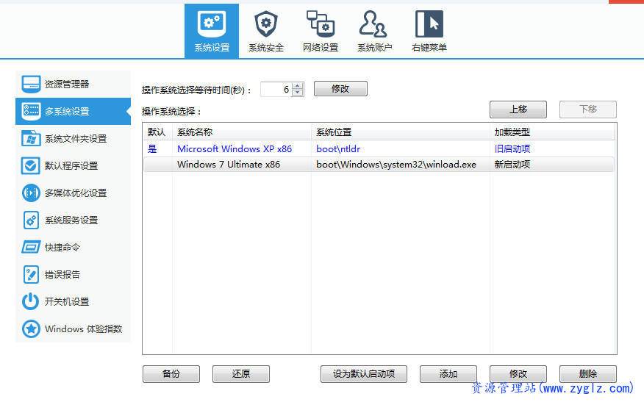Screen dimensions: 644x402
Task: Click the 快捷命令 label
Action: tap(62, 248)
